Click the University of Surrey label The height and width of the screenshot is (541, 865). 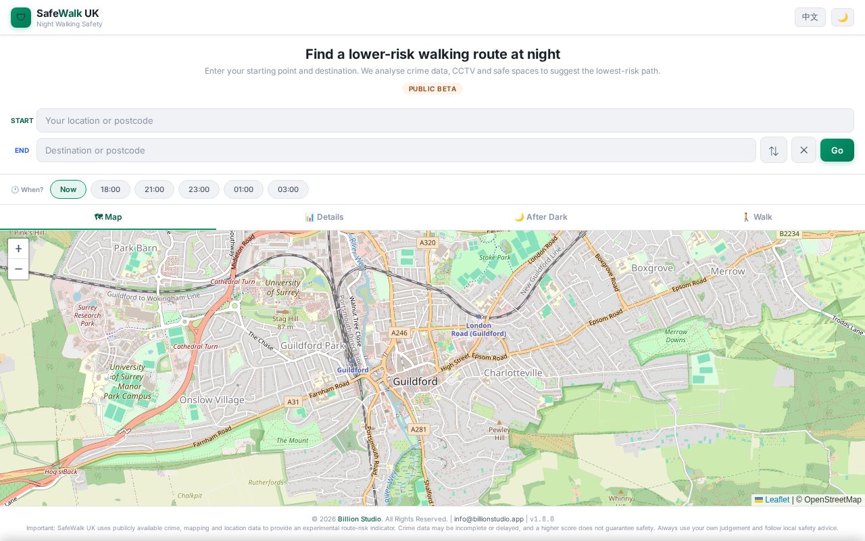pyautogui.click(x=283, y=287)
